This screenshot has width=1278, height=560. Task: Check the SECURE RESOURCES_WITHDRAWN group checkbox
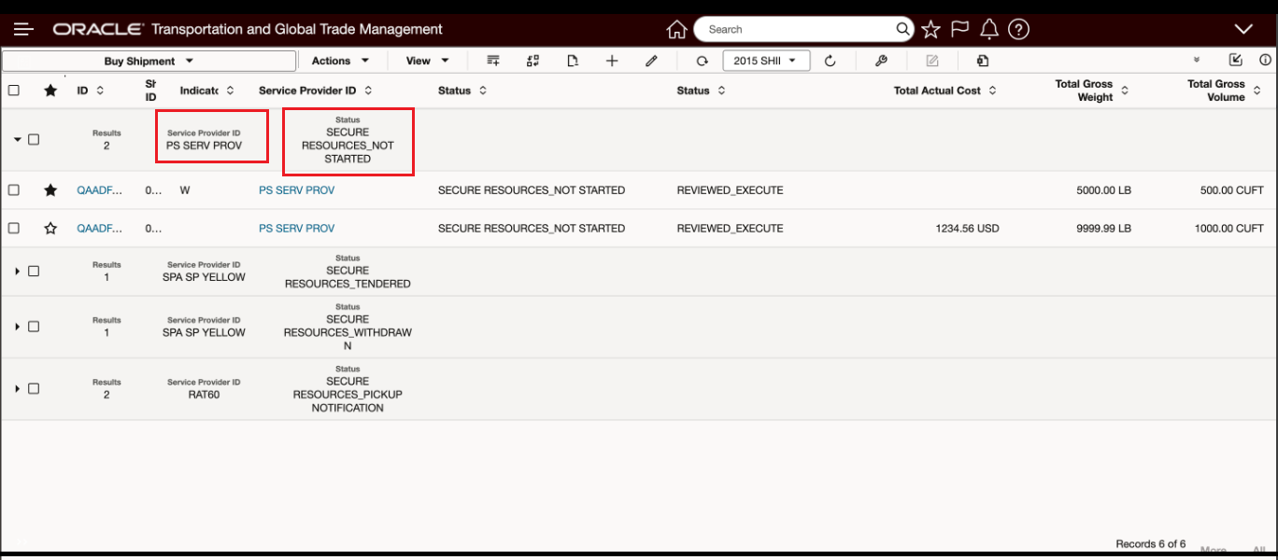point(34,327)
